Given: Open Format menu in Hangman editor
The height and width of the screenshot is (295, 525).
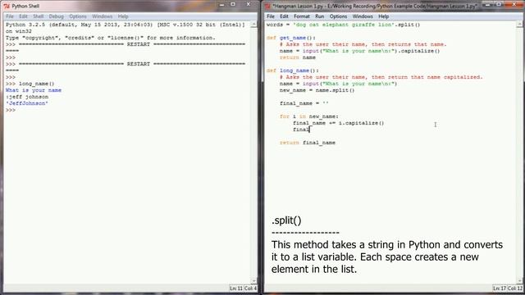Looking at the screenshot, I should [x=302, y=16].
